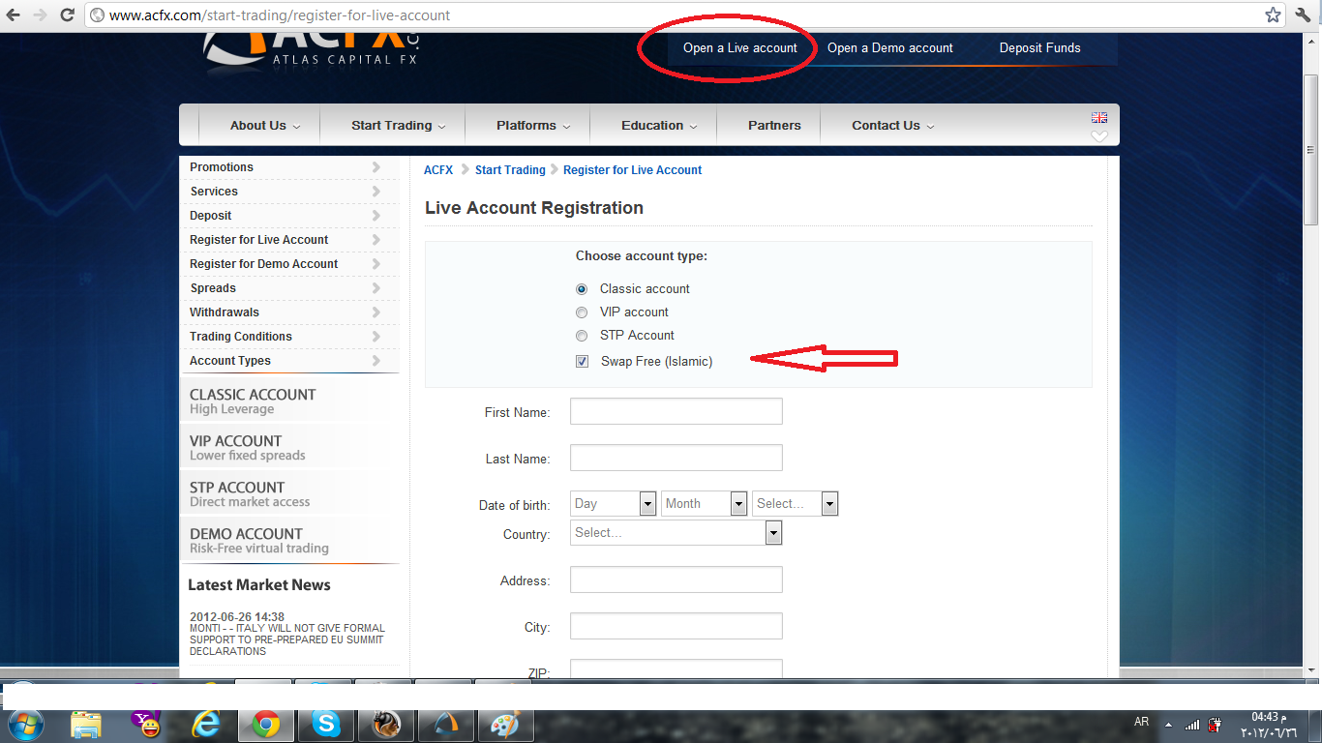Expand the Contact Us menu

[x=892, y=126]
